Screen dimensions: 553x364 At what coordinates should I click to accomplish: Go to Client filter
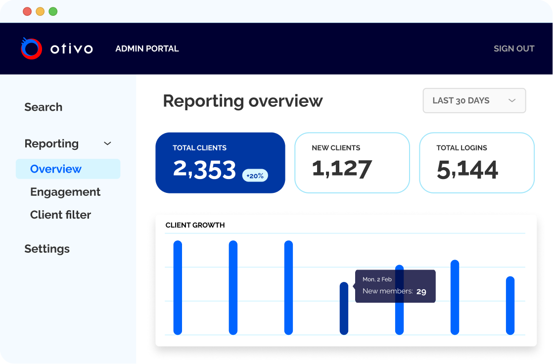[61, 215]
